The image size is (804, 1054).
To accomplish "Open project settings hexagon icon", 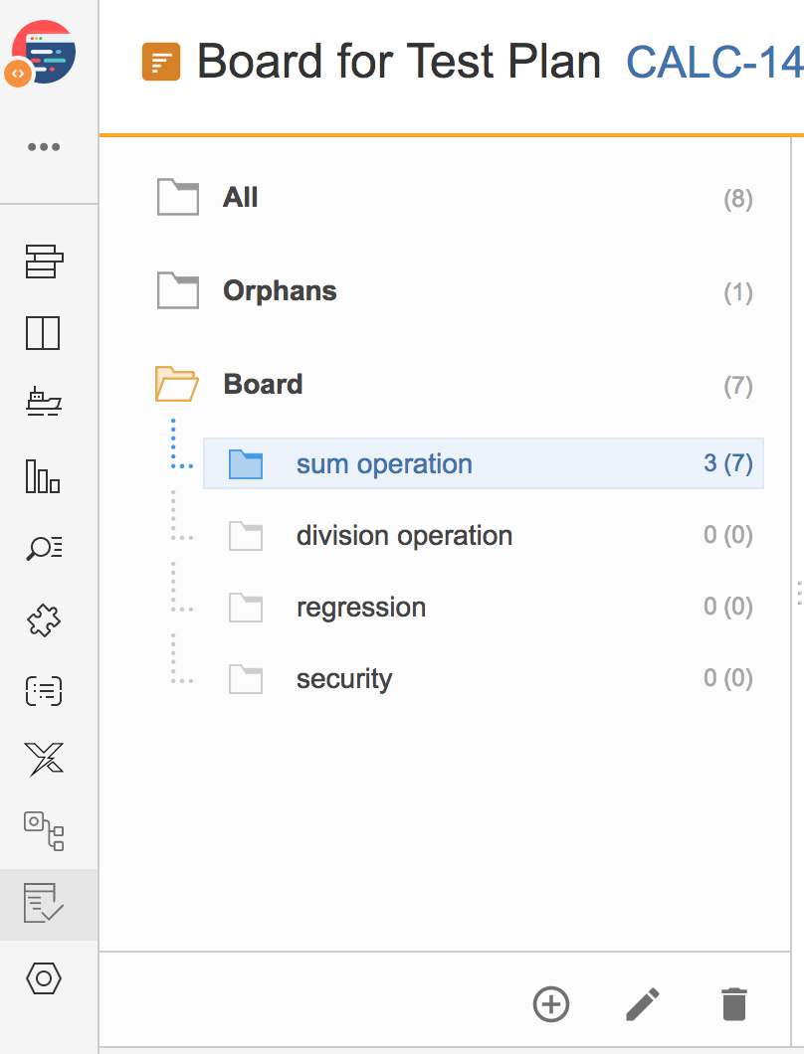I will 44,978.
